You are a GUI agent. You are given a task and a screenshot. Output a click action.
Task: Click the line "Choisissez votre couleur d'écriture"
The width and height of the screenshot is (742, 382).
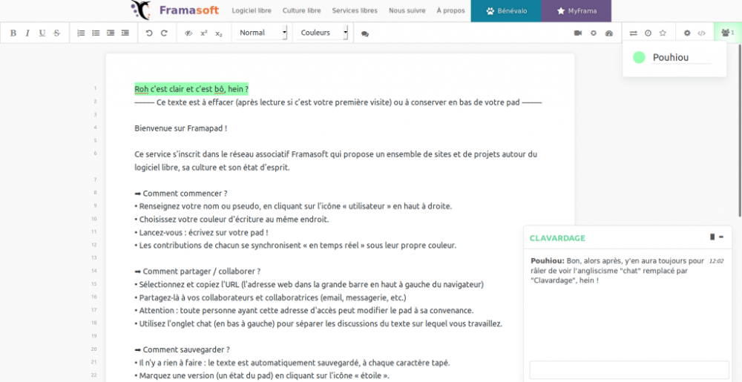pyautogui.click(x=232, y=220)
